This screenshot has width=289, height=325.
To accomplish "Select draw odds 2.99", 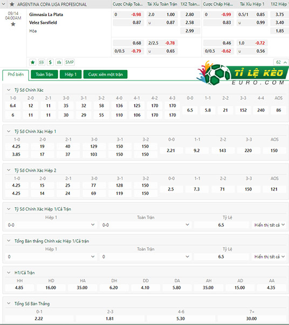I will click(190, 31).
